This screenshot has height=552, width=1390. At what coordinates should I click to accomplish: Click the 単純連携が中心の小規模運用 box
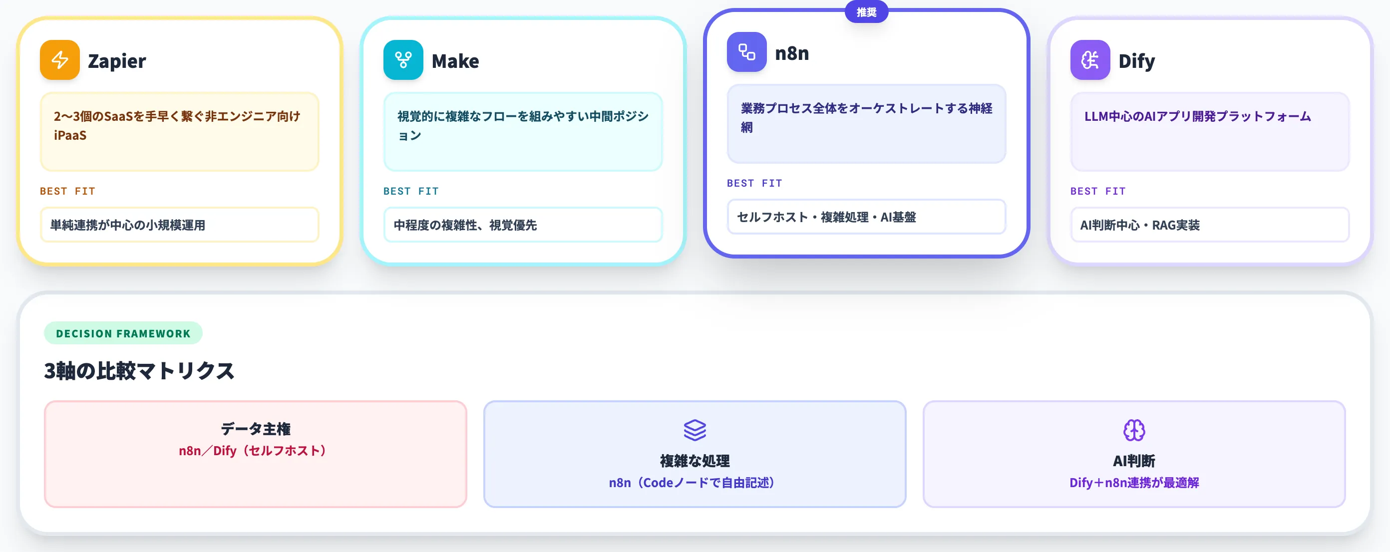click(180, 225)
